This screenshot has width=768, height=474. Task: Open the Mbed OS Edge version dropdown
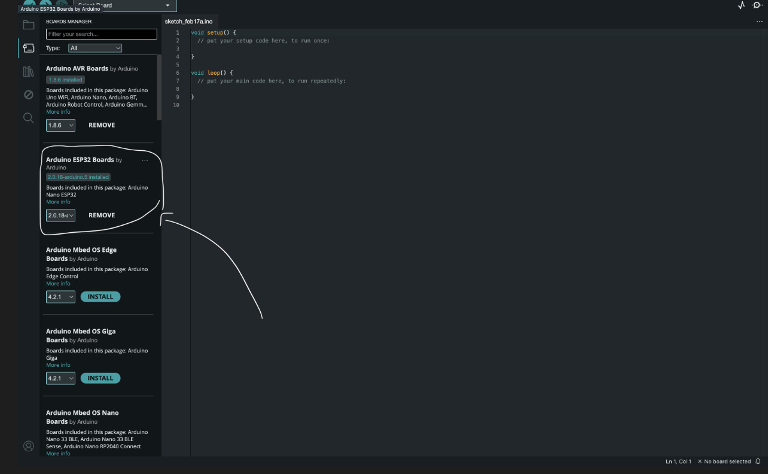(60, 297)
